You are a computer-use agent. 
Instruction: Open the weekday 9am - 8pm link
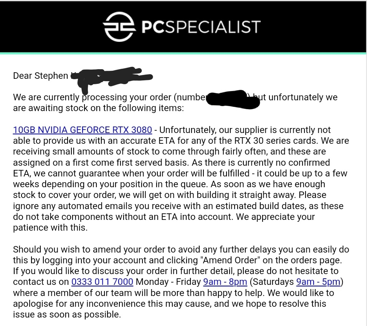(225, 282)
